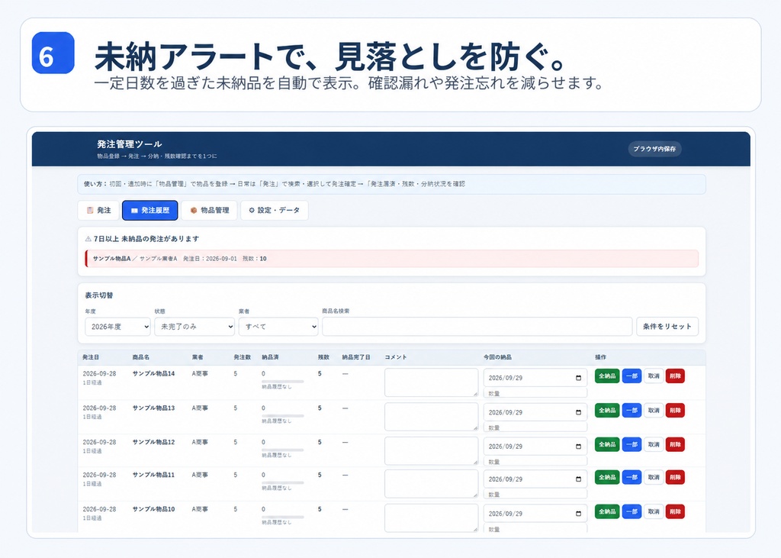This screenshot has width=781, height=558.
Task: Click 取消 for サンプル物品14
Action: click(654, 376)
